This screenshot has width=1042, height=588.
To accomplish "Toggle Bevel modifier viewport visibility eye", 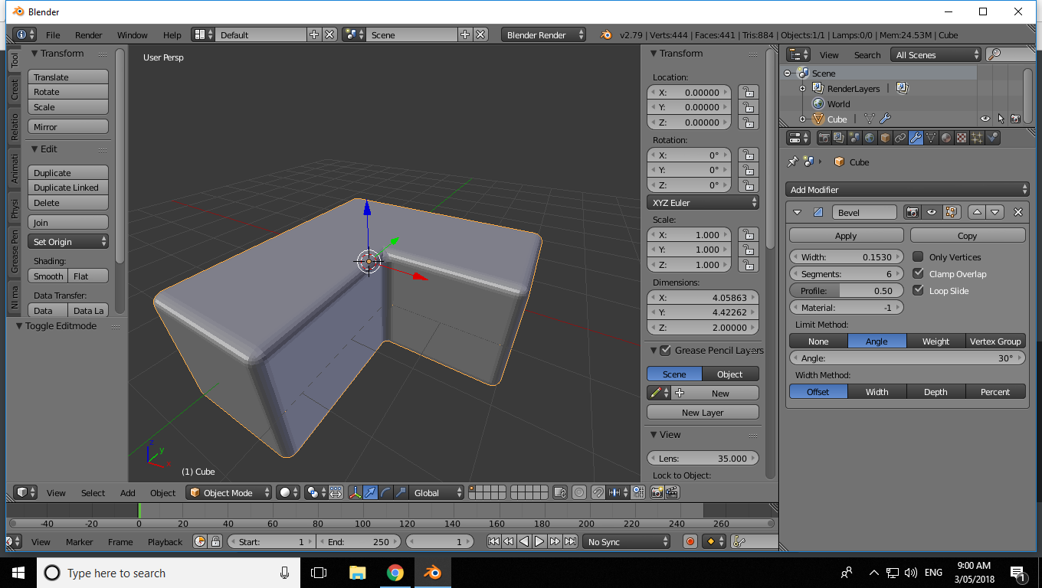I will pyautogui.click(x=932, y=212).
